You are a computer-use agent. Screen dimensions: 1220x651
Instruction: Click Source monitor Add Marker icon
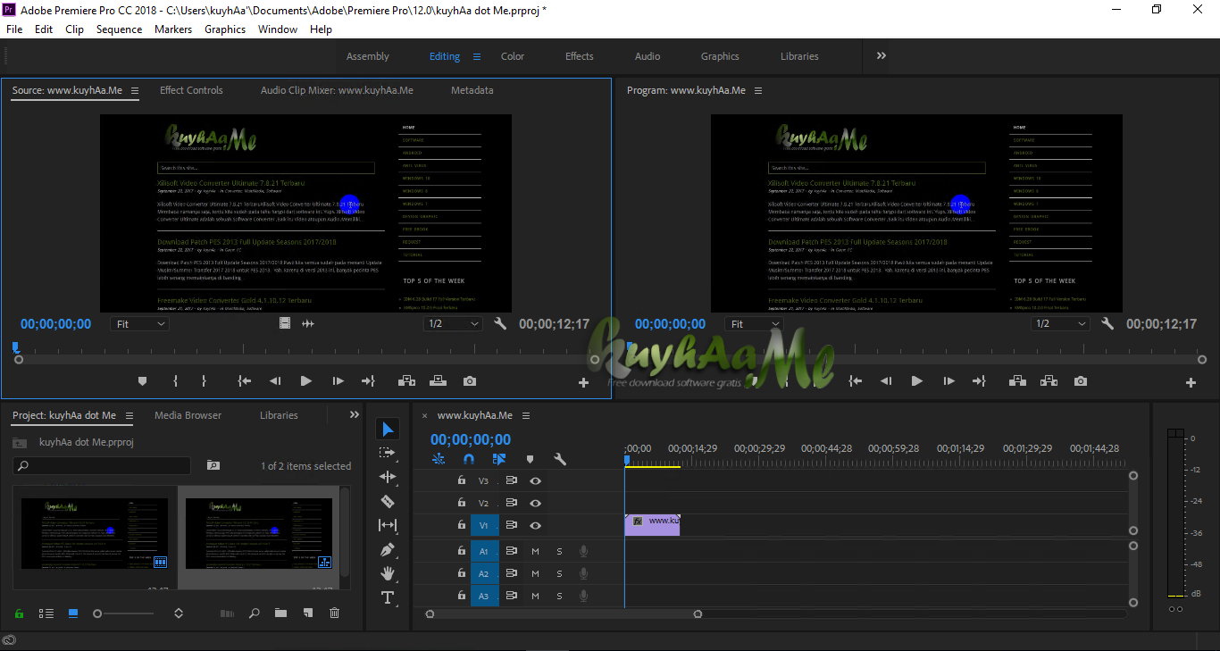[142, 381]
